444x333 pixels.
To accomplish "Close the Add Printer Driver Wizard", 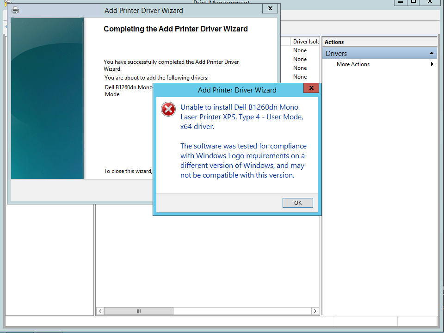I will [270, 8].
